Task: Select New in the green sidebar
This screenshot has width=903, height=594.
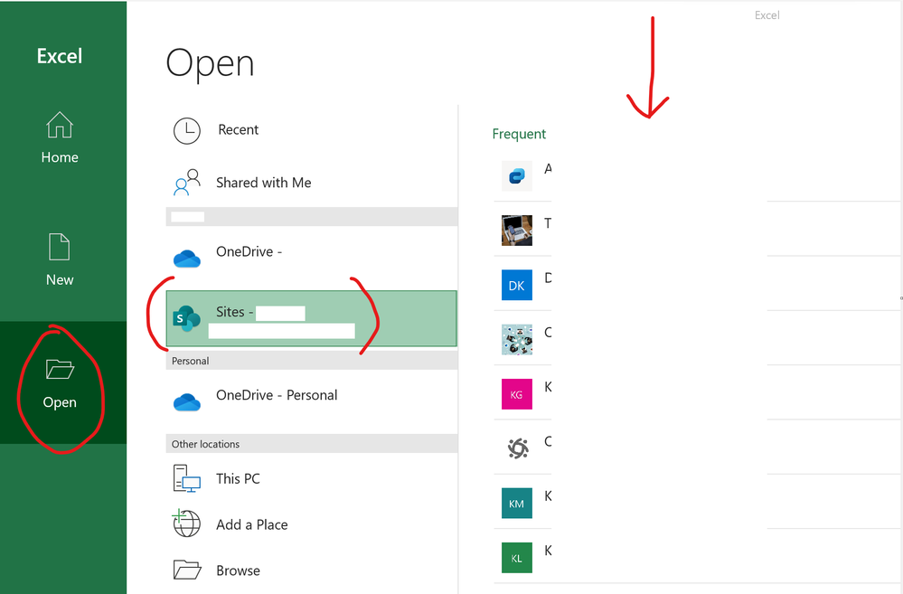Action: point(60,259)
